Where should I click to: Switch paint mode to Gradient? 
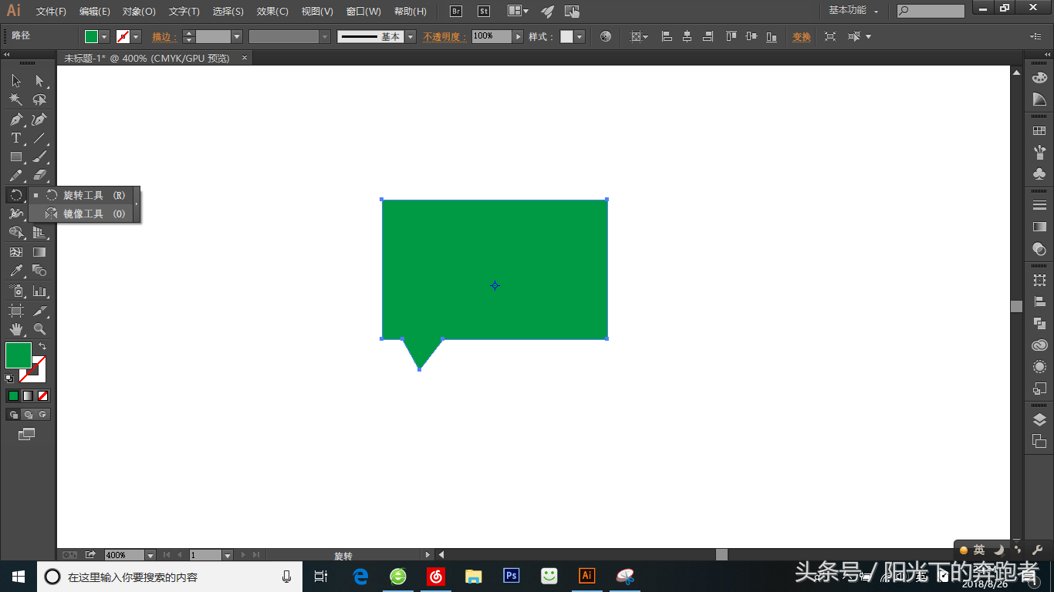point(28,395)
